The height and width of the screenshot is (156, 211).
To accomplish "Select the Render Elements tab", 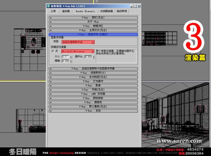I will pos(85,11).
